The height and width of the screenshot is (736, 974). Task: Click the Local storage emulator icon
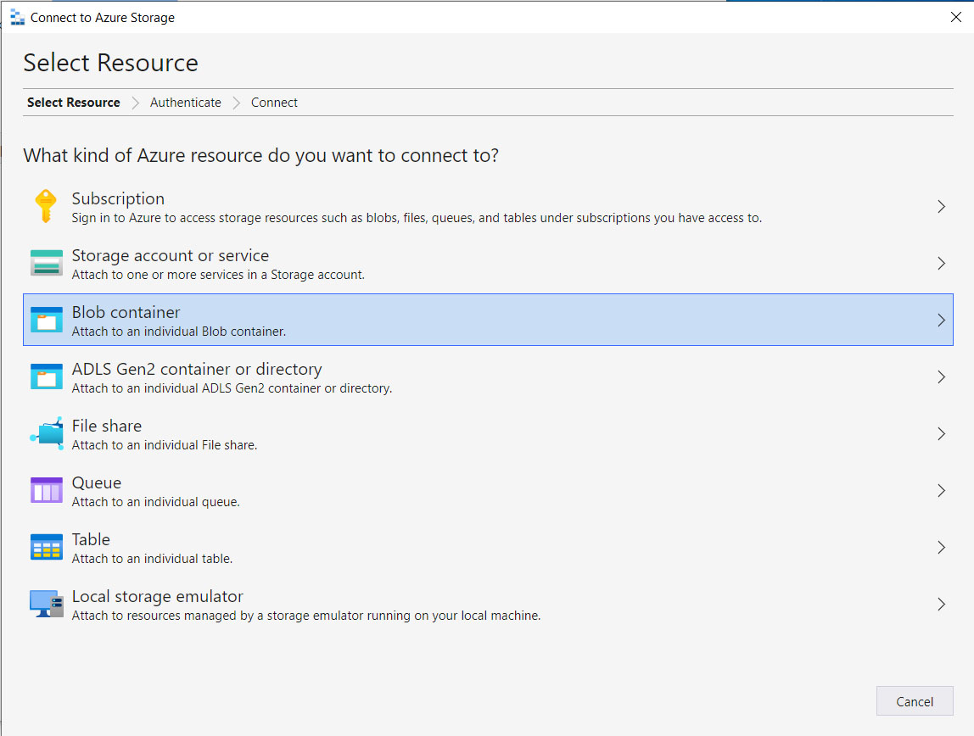pyautogui.click(x=47, y=604)
